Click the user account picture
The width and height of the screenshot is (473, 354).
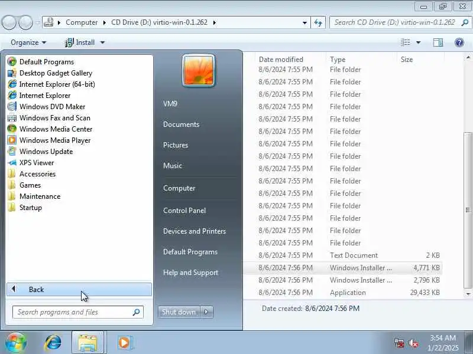click(199, 71)
